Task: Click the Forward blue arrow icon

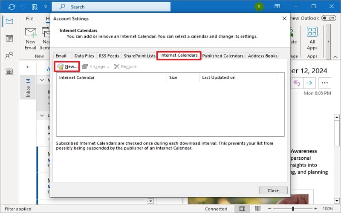Action: [x=309, y=83]
